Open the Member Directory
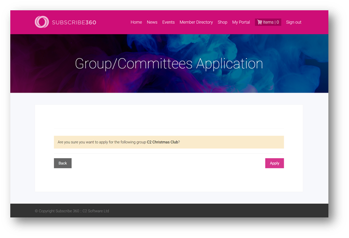This screenshot has height=238, width=349. click(x=196, y=22)
